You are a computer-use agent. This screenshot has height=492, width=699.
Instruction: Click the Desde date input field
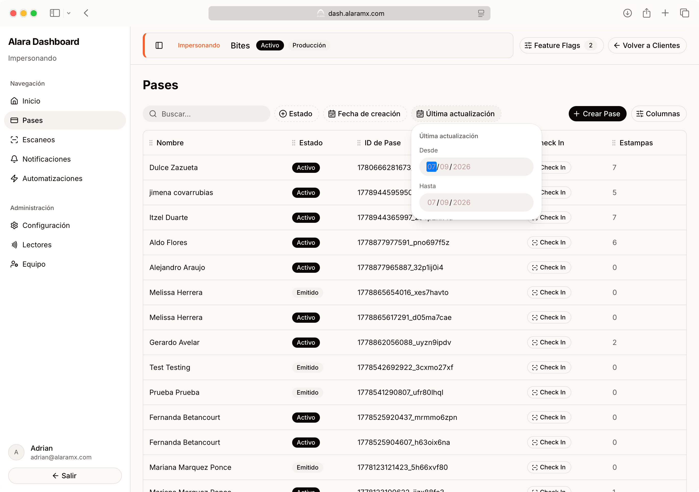coord(476,167)
